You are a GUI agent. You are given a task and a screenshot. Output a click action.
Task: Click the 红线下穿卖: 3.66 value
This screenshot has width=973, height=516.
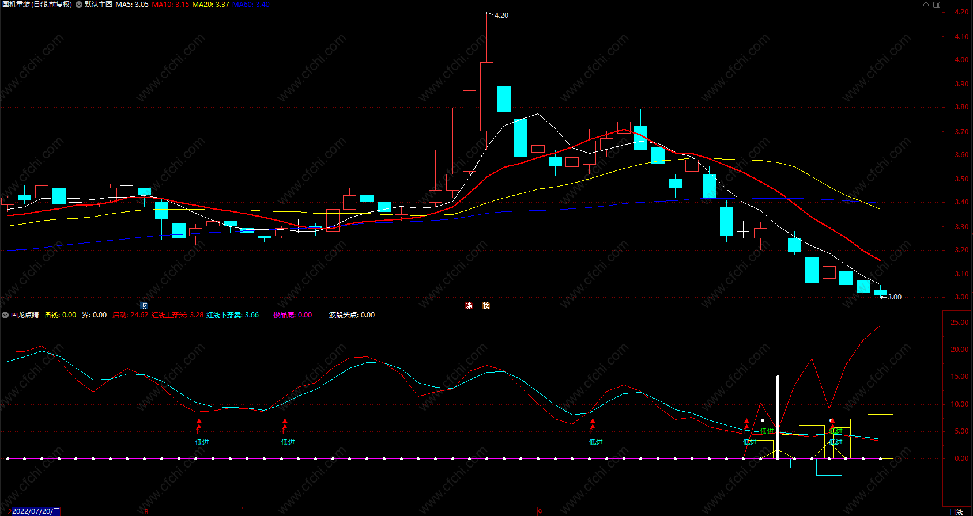click(x=233, y=315)
